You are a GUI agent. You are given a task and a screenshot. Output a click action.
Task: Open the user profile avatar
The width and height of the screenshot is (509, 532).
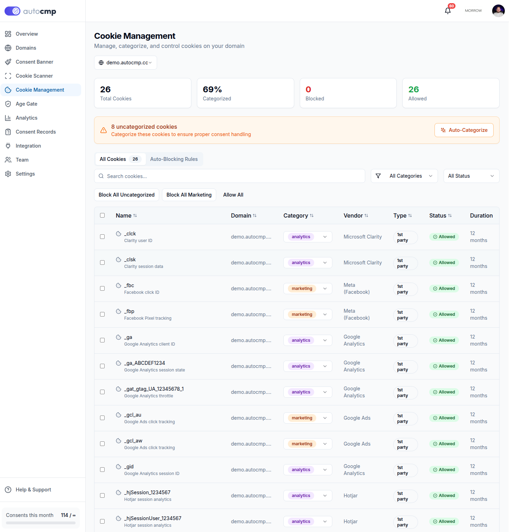498,11
